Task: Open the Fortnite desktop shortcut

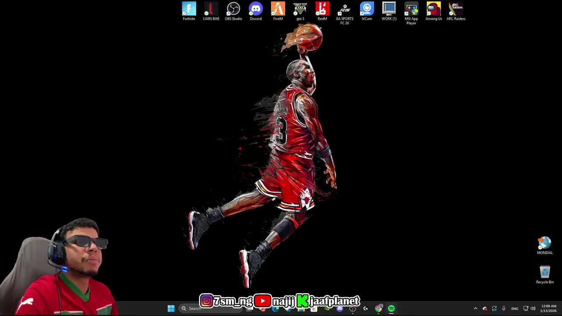Action: click(x=189, y=11)
